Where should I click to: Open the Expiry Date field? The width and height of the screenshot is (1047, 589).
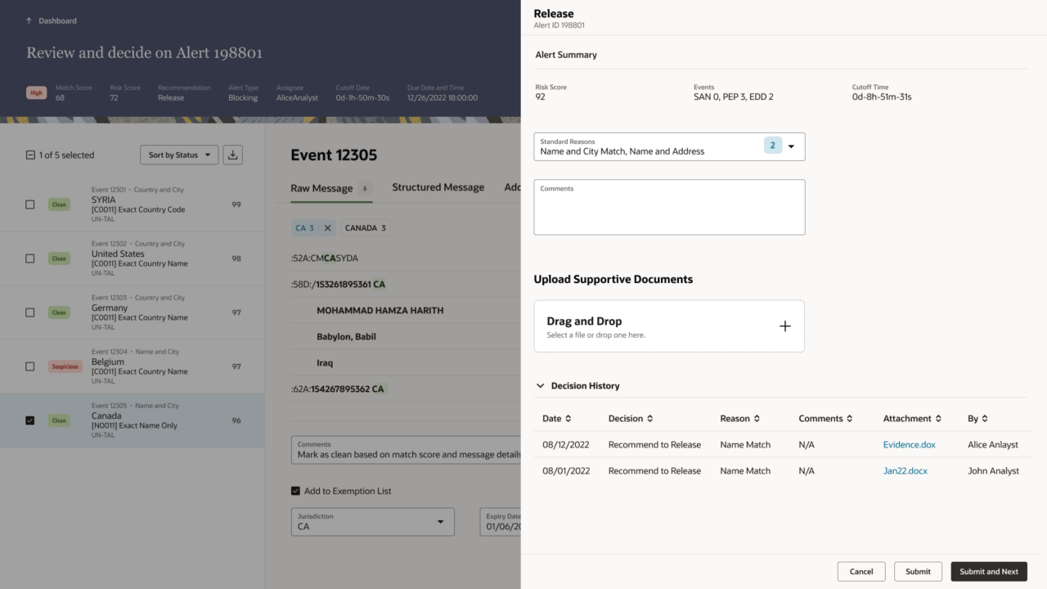[x=501, y=522]
